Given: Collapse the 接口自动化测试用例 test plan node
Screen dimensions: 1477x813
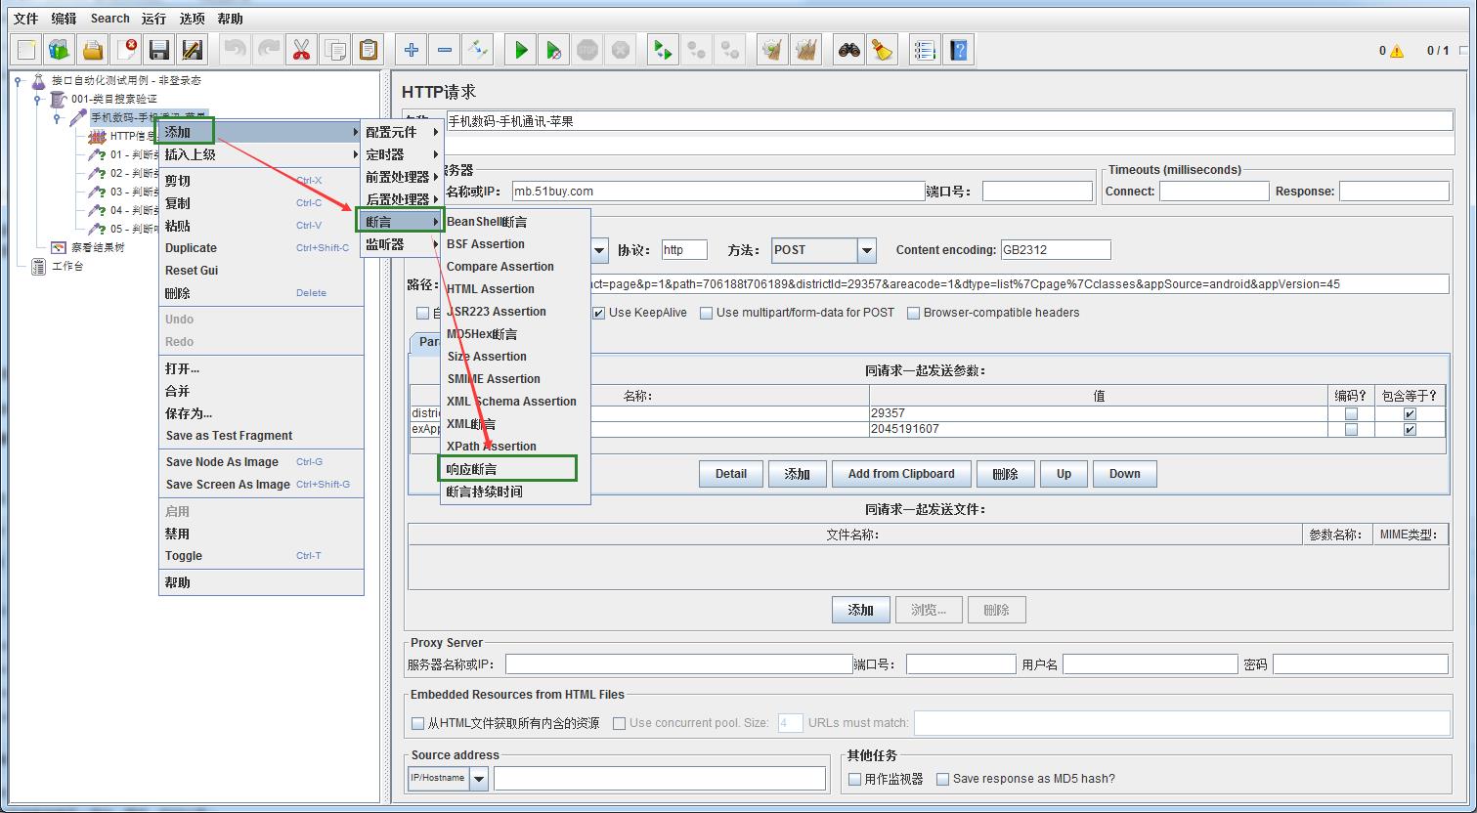Looking at the screenshot, I should pyautogui.click(x=19, y=81).
